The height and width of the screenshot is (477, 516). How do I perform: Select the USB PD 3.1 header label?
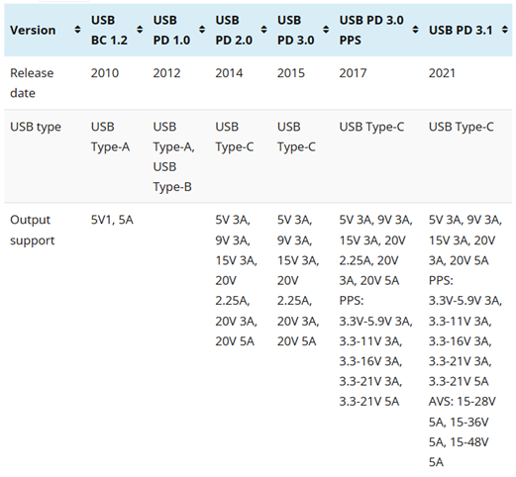point(461,31)
